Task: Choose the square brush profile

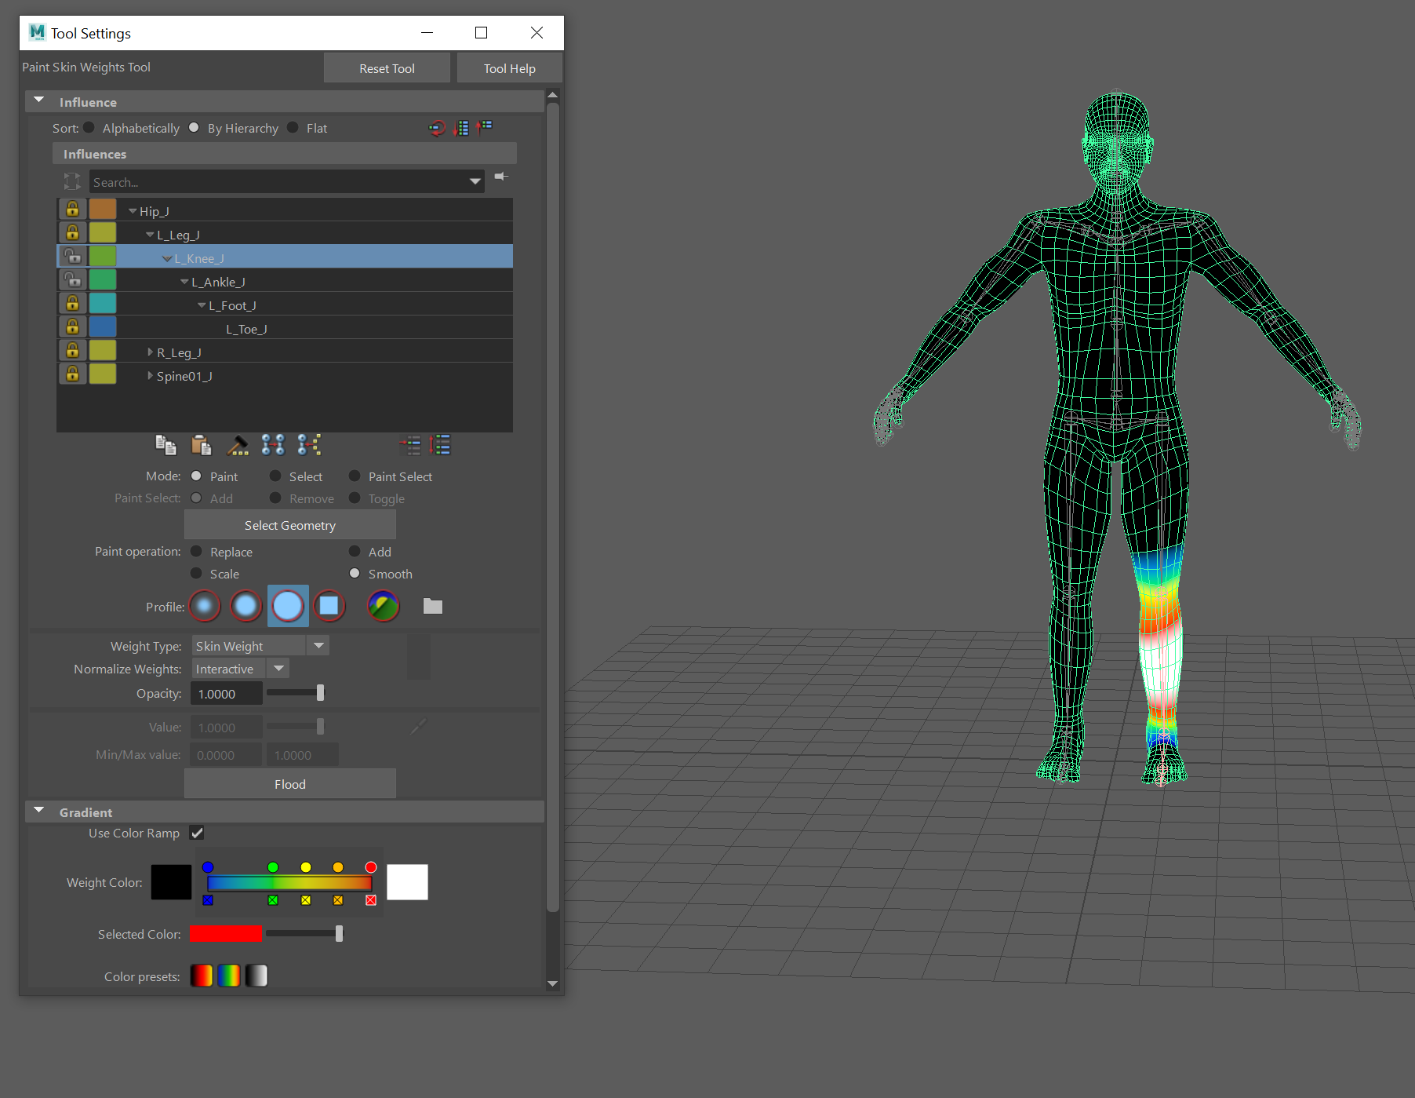Action: (x=329, y=606)
